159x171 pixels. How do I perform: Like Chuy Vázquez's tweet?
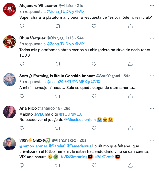click(x=94, y=64)
